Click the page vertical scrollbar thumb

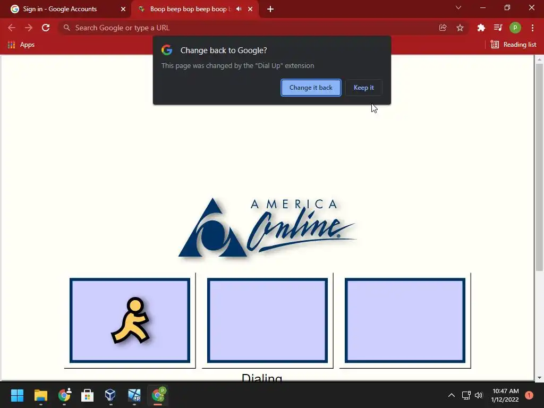pos(539,167)
